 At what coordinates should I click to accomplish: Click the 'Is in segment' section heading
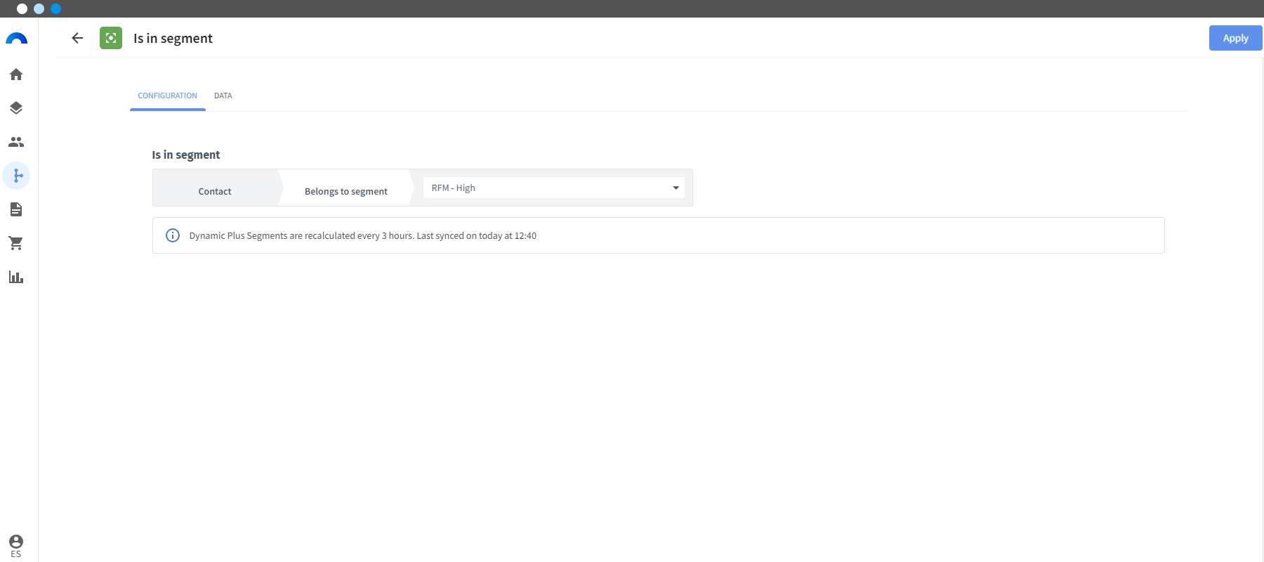click(x=186, y=155)
